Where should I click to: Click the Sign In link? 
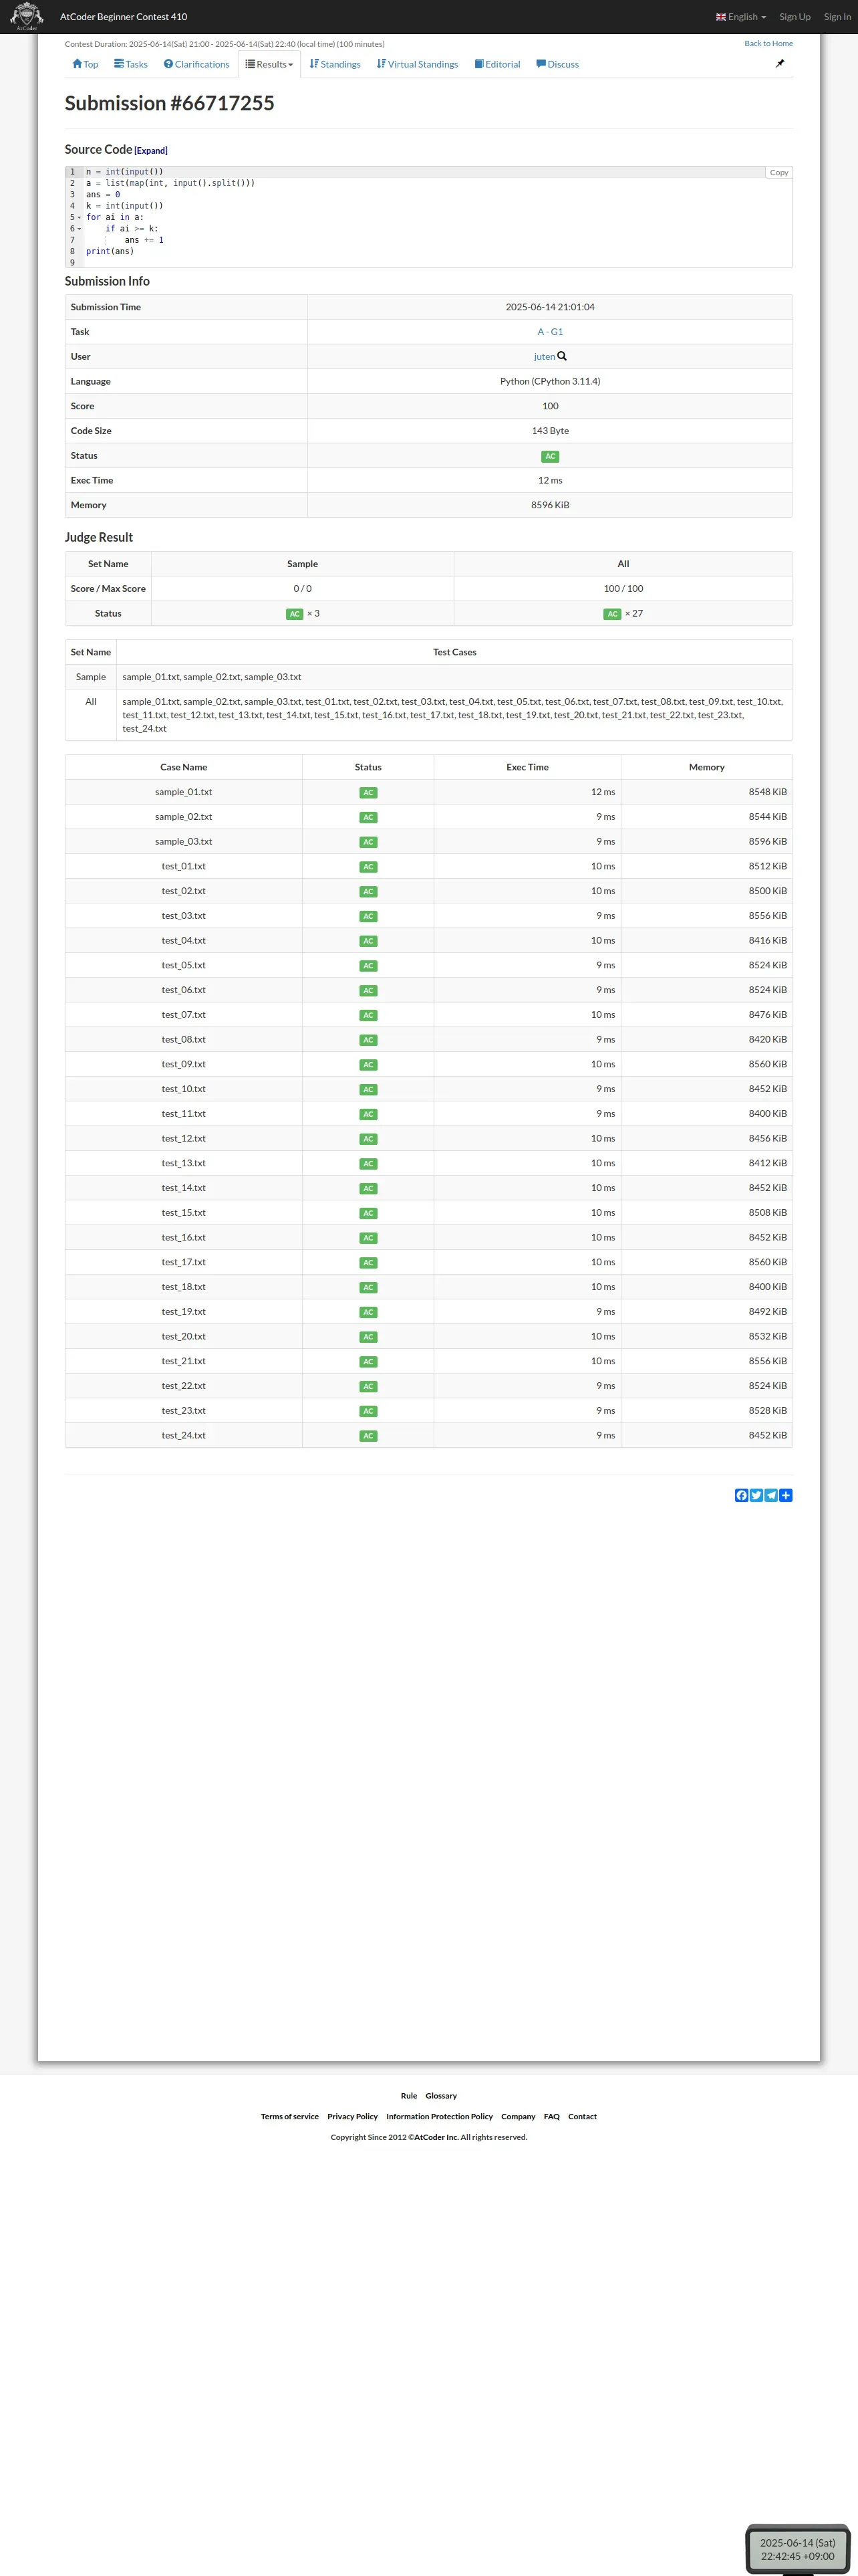click(x=837, y=17)
